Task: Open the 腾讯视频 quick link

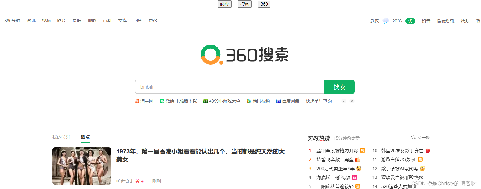Action: click(261, 101)
